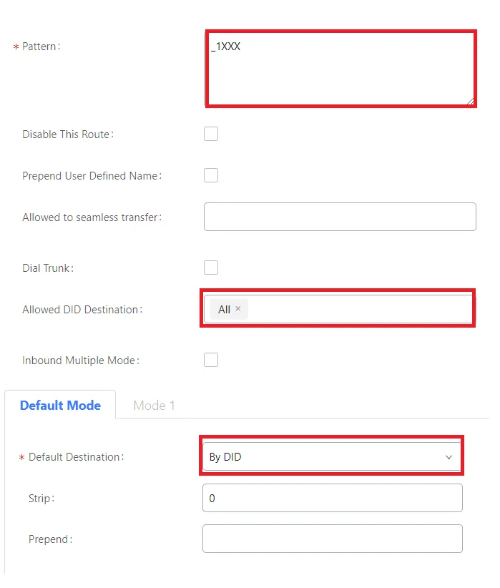Toggle the Inbound Multiple Mode checkbox
This screenshot has height=588, width=500.
click(211, 360)
